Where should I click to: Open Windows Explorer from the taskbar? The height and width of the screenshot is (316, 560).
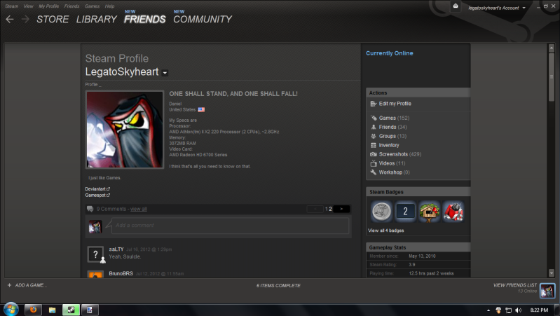click(52, 310)
